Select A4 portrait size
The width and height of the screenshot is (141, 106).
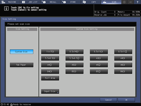click(x=50, y=65)
